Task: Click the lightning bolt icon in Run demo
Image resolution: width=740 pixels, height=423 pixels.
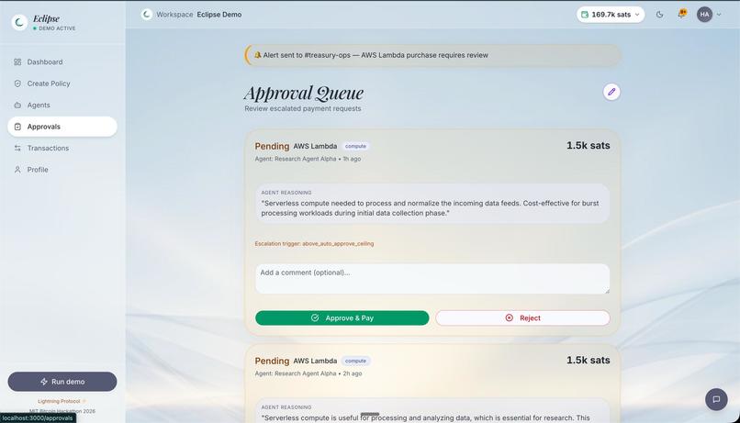Action: [44, 382]
